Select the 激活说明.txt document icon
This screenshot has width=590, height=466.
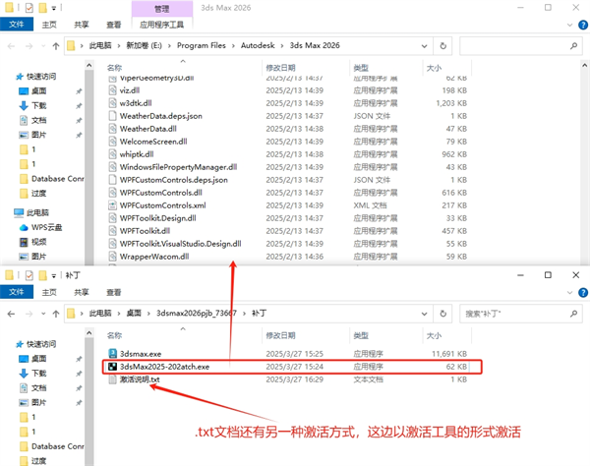(111, 379)
